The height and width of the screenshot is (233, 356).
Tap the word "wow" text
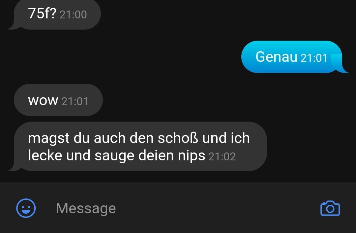point(43,101)
